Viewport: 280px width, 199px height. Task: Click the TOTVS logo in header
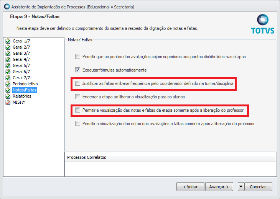click(x=263, y=24)
